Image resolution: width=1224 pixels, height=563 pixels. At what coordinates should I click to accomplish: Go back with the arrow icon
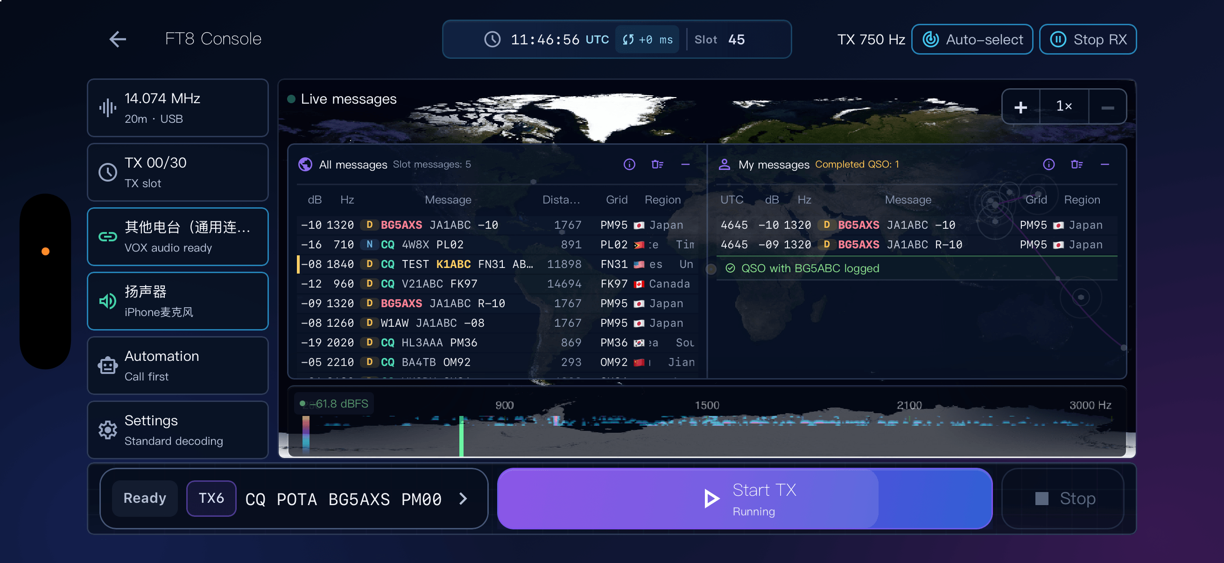pyautogui.click(x=117, y=39)
